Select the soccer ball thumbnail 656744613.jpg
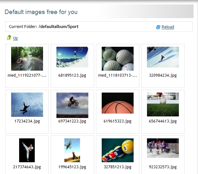Viewport: 198px width, 174px height. tap(163, 104)
